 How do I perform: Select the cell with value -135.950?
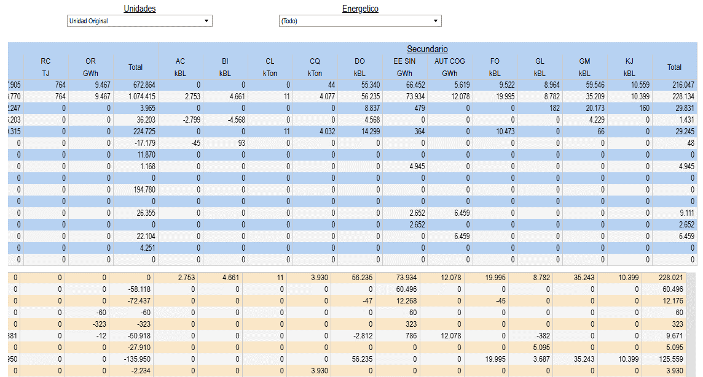click(x=135, y=359)
